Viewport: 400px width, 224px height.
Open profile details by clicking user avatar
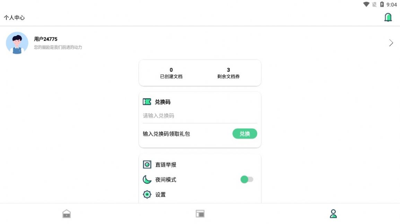point(17,43)
